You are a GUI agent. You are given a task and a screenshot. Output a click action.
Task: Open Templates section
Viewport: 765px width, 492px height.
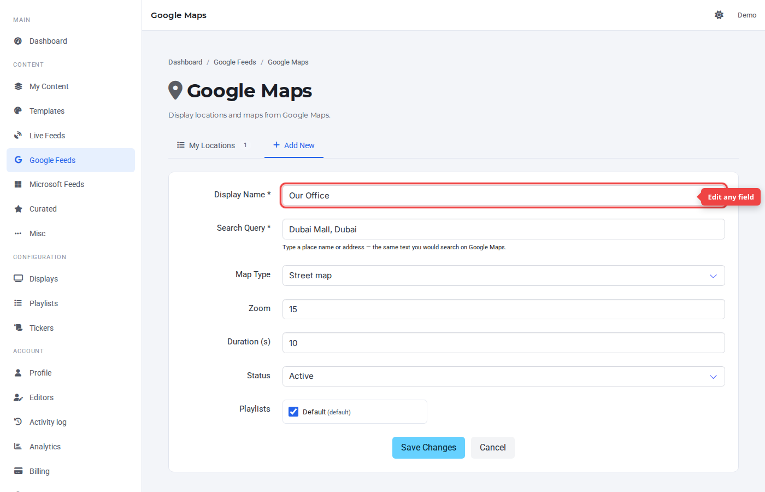[70, 111]
